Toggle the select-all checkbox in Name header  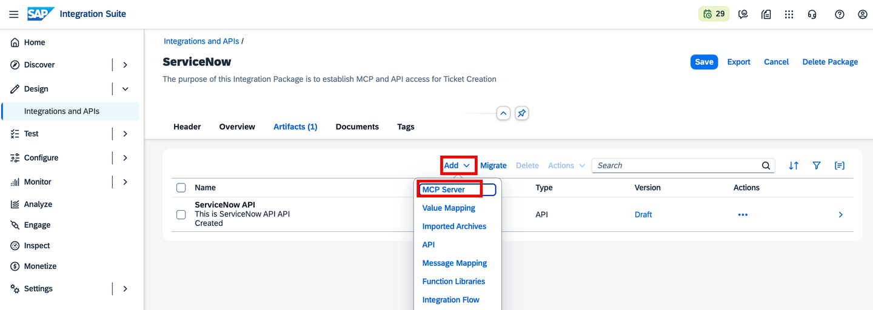[x=181, y=188]
